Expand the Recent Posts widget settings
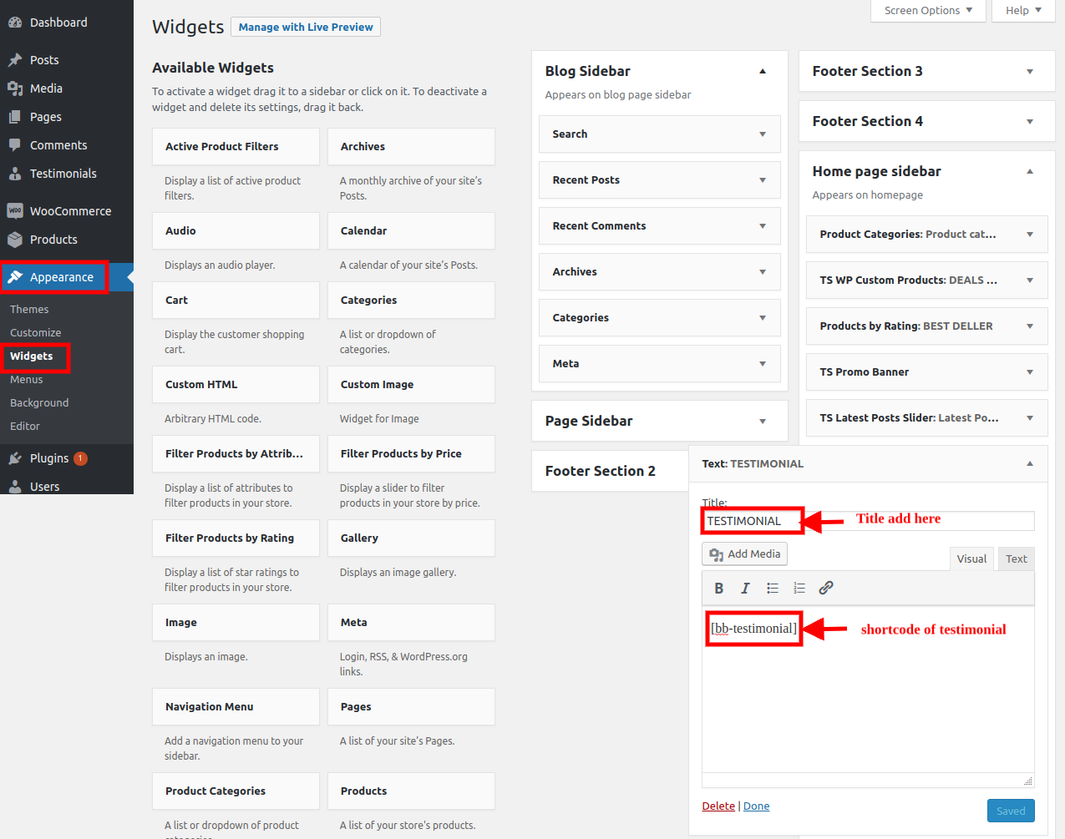 (762, 180)
